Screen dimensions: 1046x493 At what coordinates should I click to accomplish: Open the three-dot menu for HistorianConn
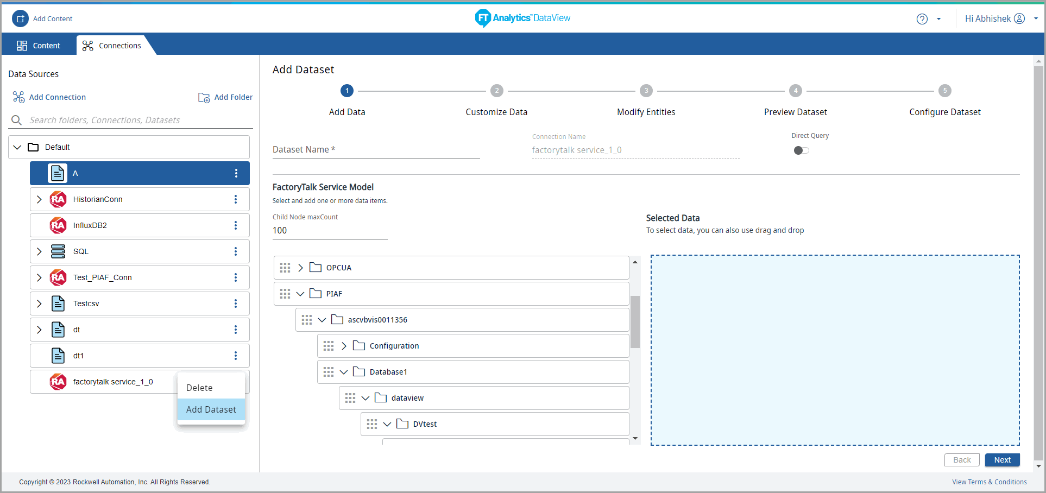[x=236, y=199]
